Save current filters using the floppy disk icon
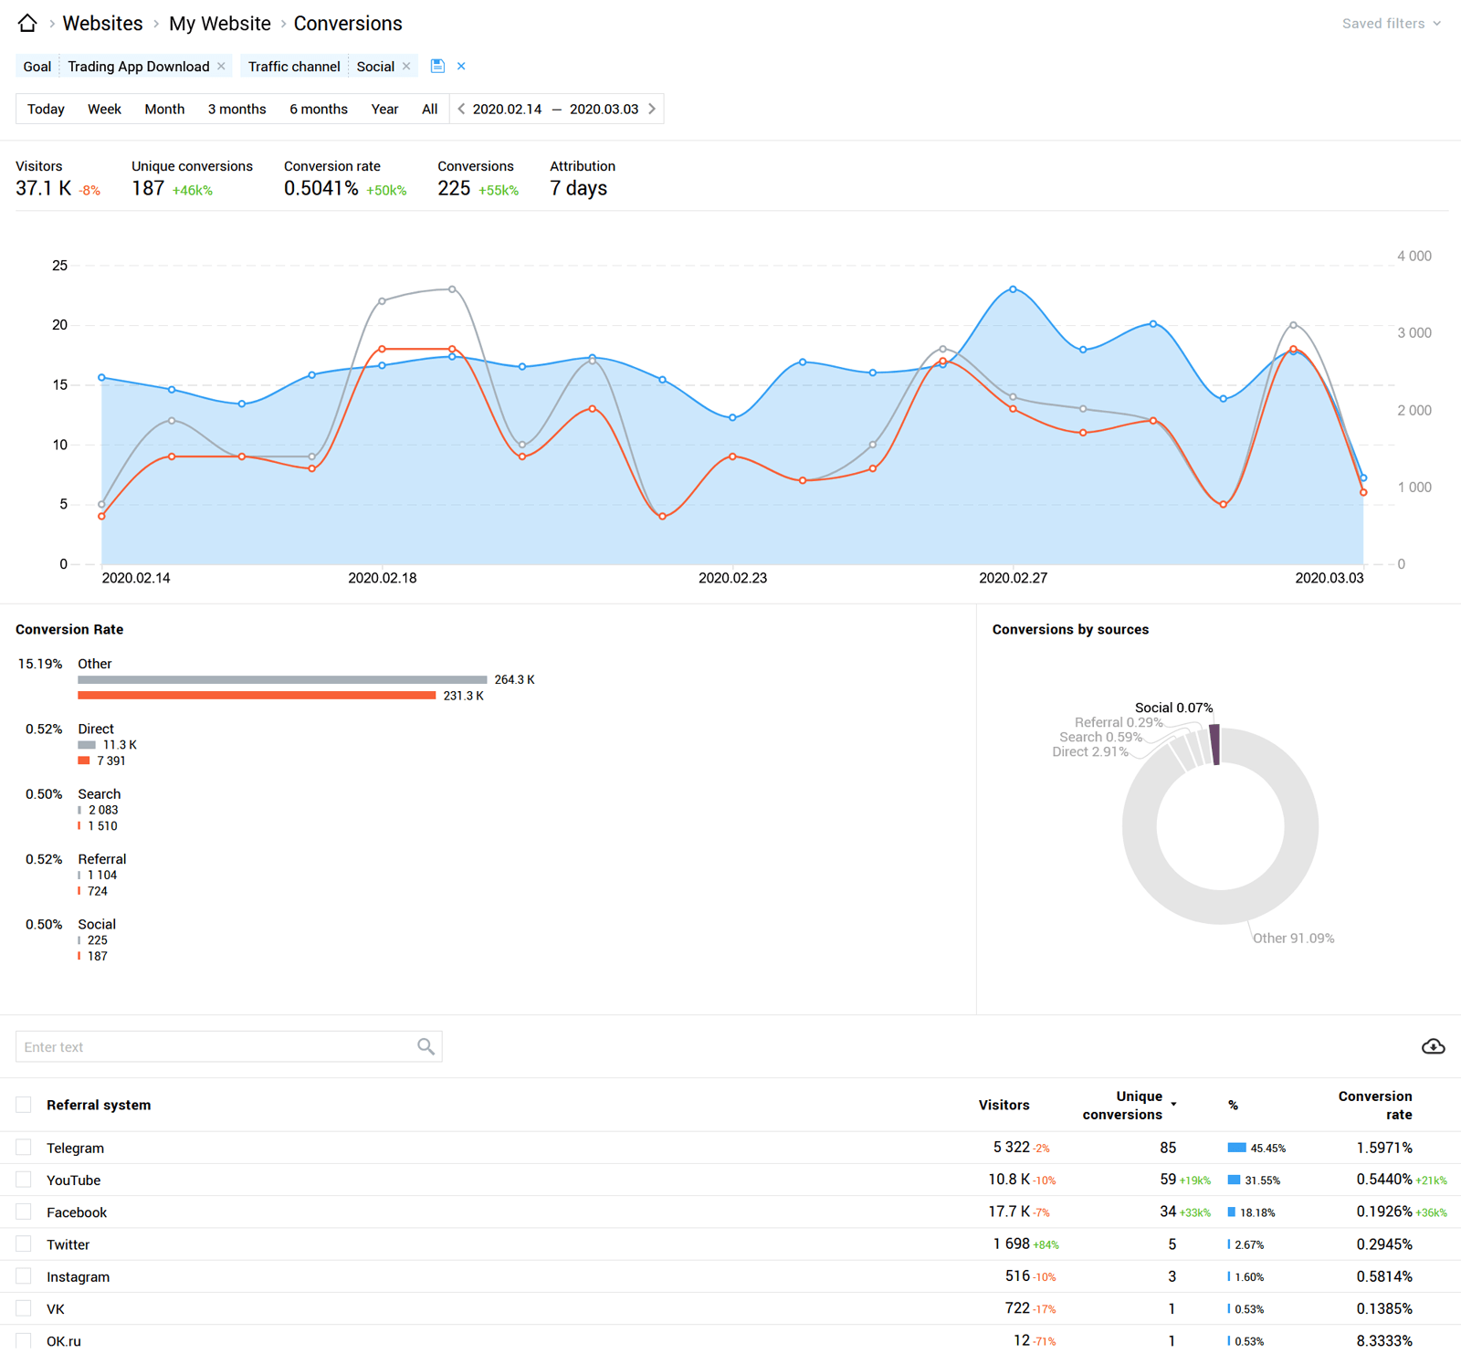Screen dimensions: 1461x1364 pyautogui.click(x=437, y=66)
